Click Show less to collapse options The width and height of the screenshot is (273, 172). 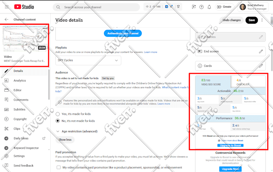(65, 140)
